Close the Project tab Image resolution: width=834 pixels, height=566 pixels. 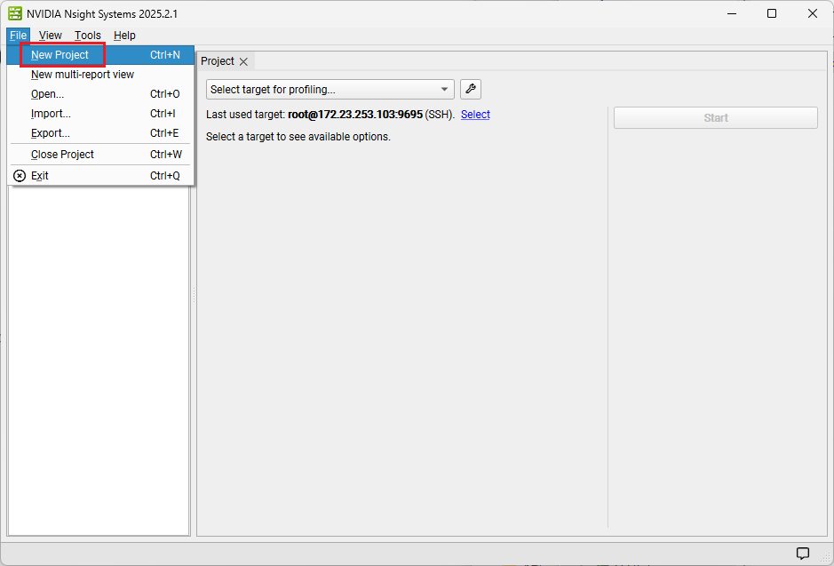tap(243, 61)
